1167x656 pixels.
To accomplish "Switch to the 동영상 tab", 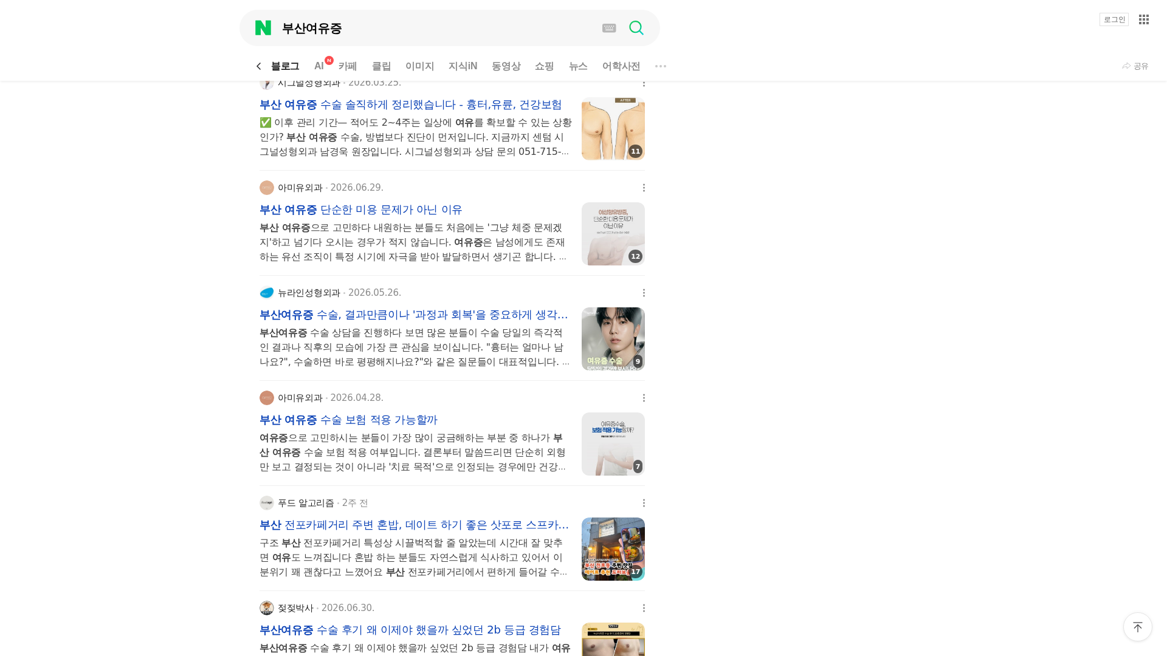I will pos(506,66).
